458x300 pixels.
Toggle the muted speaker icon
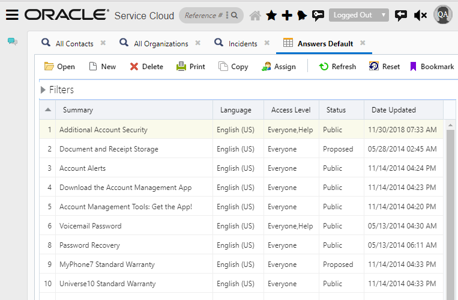pyautogui.click(x=420, y=15)
